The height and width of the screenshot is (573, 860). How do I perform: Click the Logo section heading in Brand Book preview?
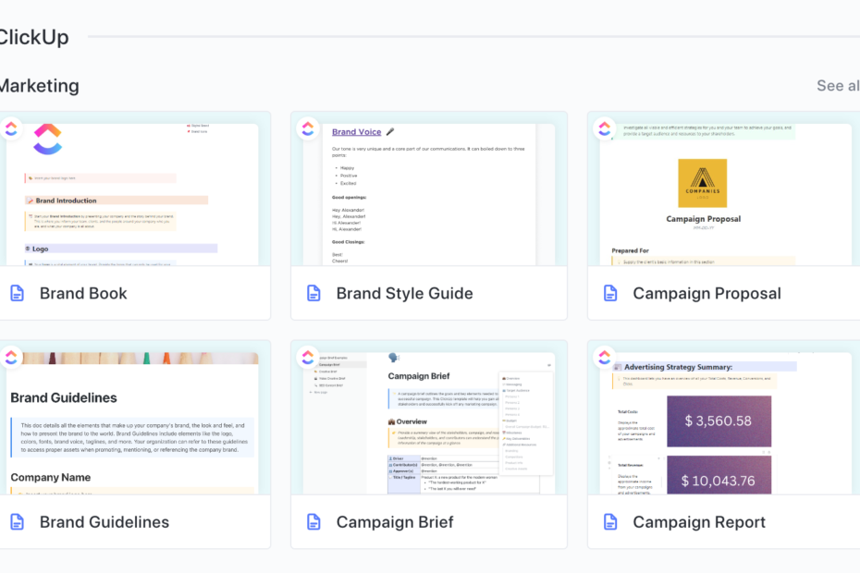click(40, 249)
